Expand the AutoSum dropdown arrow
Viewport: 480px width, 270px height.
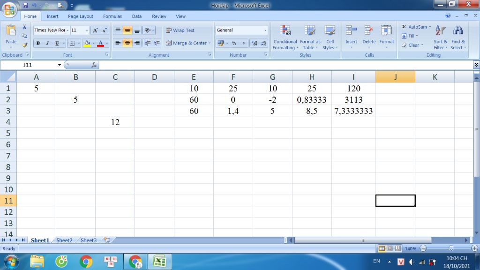tap(429, 27)
